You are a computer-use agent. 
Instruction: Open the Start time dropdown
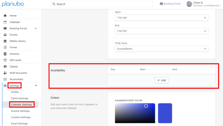pyautogui.click(x=161, y=18)
